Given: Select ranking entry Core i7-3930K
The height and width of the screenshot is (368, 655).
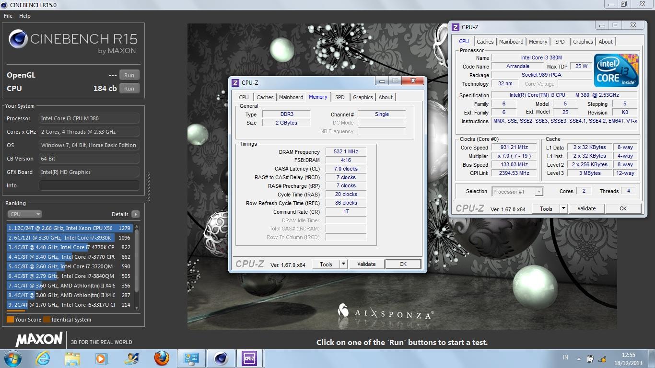Looking at the screenshot, I should click(x=69, y=238).
